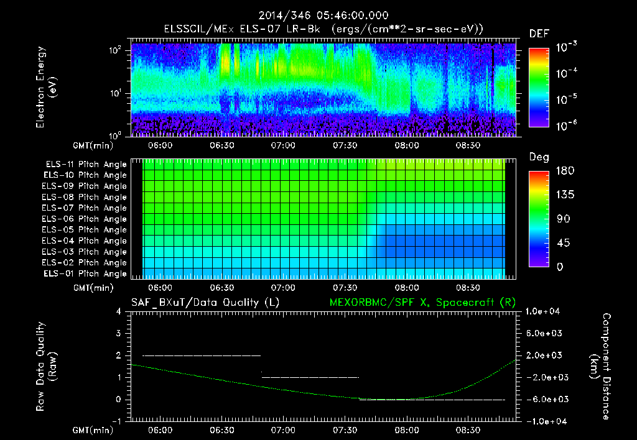Click the 90 value on Deg scale
Screen dimensions: 637x440
(564, 219)
